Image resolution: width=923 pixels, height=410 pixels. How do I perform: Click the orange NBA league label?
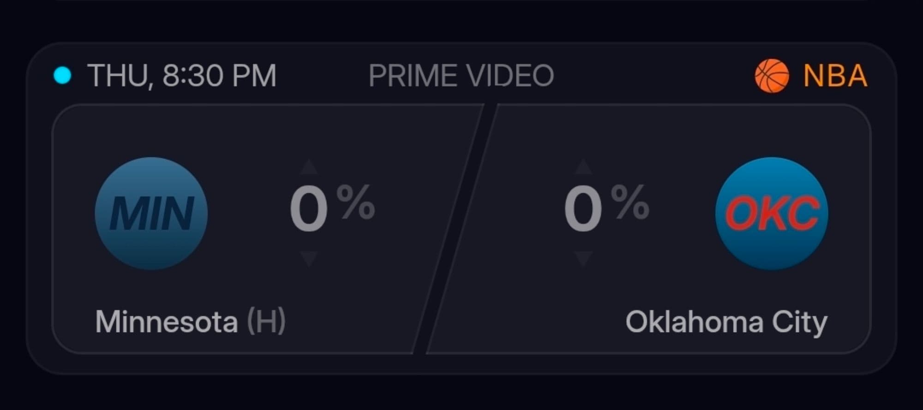(x=835, y=76)
